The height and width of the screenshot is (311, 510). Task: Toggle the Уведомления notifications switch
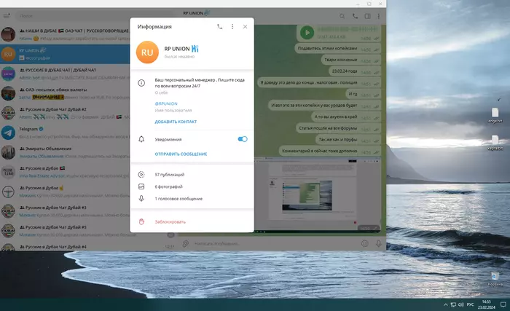tap(243, 139)
